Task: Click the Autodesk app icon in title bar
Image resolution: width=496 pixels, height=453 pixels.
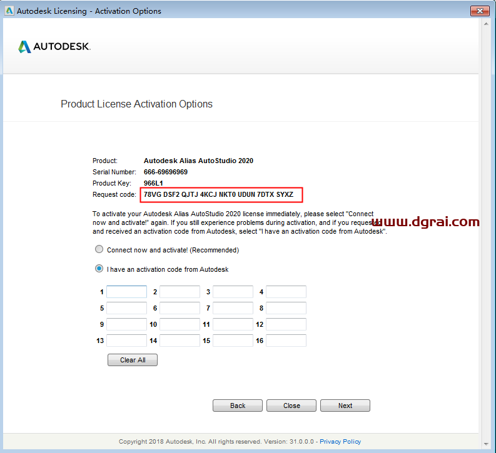Action: pos(9,11)
